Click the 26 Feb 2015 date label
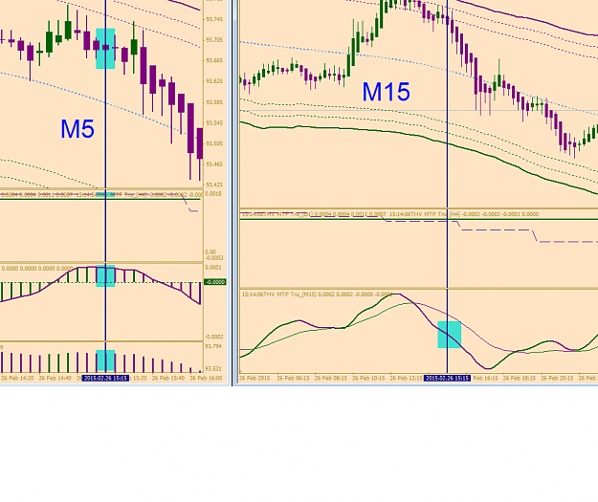The image size is (598, 502). (255, 378)
